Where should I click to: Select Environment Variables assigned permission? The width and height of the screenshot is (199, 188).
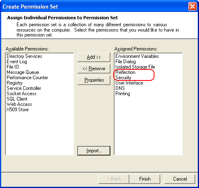coord(137,56)
